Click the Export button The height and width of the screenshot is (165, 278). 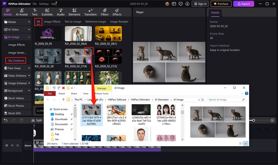[x=243, y=4]
